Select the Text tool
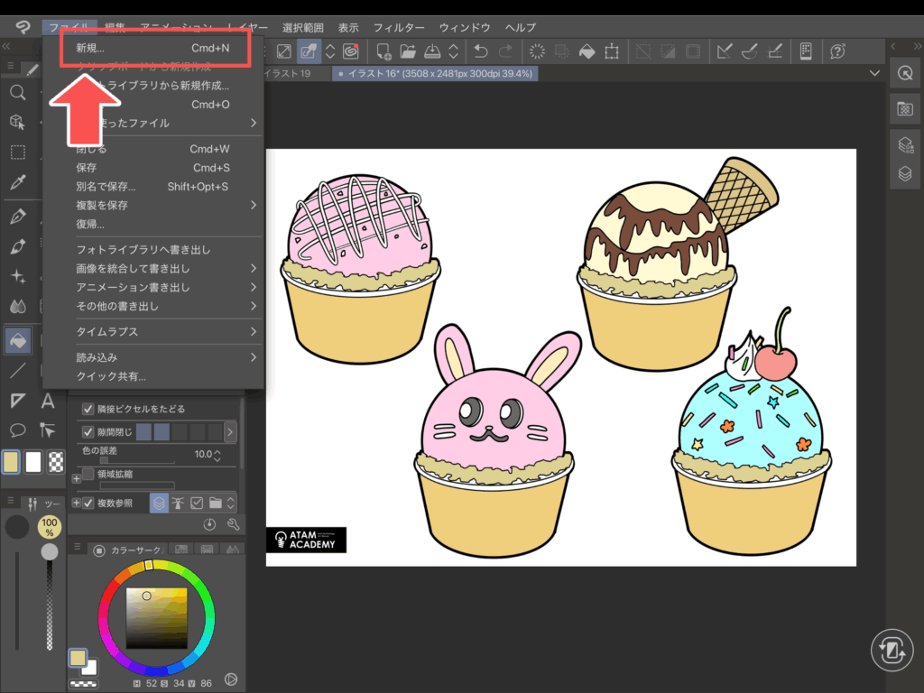Image resolution: width=924 pixels, height=693 pixels. click(x=47, y=401)
